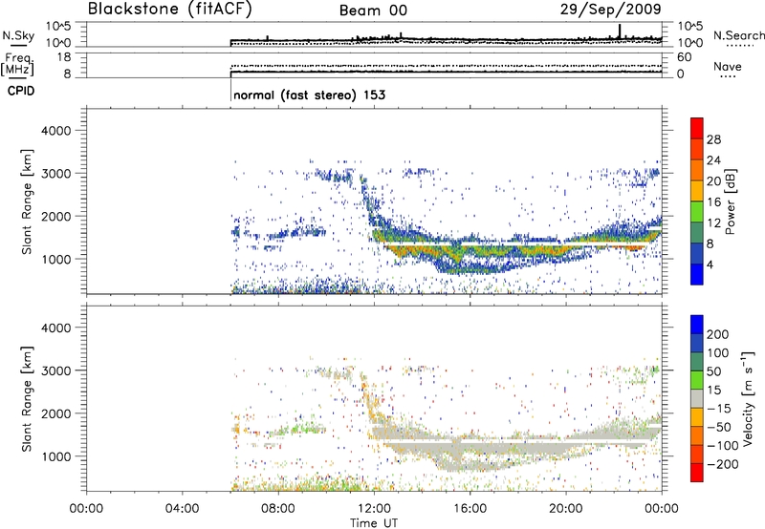Screen dimensions: 765x529
Task: Click the "12:00" time axis tick label
Action: point(374,509)
